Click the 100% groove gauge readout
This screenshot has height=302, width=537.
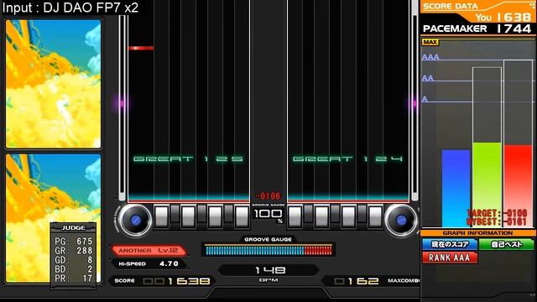pyautogui.click(x=268, y=215)
